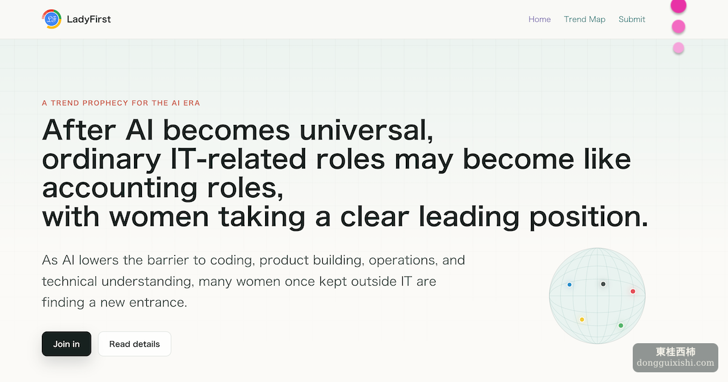Select the black dot on the globe
The width and height of the screenshot is (728, 382).
click(x=603, y=284)
